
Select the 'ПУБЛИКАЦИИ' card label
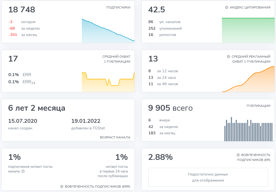pos(258,106)
